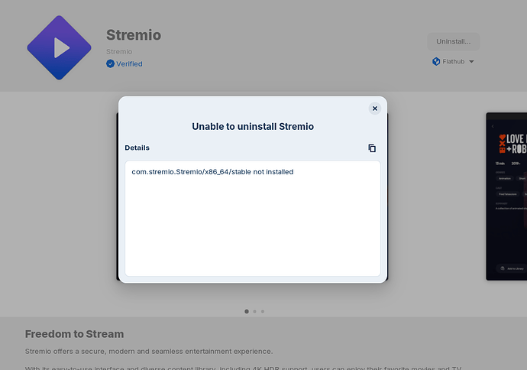Click the Freedom to Stream heading
The height and width of the screenshot is (370, 527).
(74, 334)
